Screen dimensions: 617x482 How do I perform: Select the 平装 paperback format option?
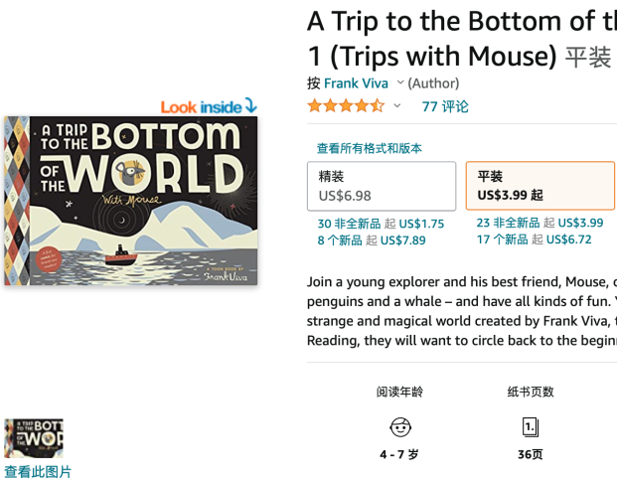(540, 186)
